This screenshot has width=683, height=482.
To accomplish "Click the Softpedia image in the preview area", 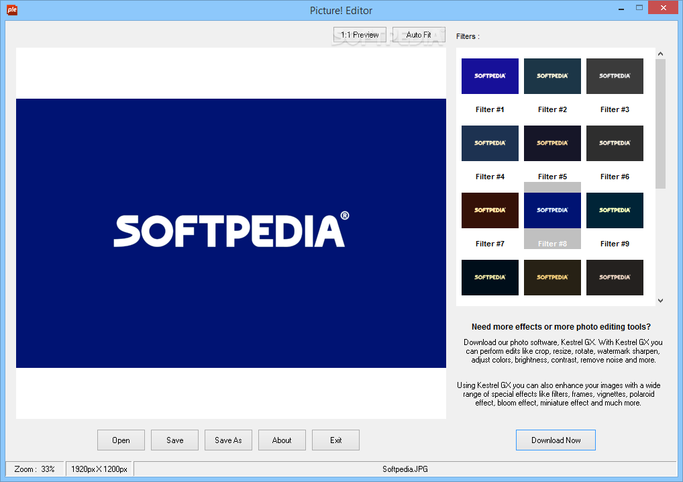I will click(231, 233).
